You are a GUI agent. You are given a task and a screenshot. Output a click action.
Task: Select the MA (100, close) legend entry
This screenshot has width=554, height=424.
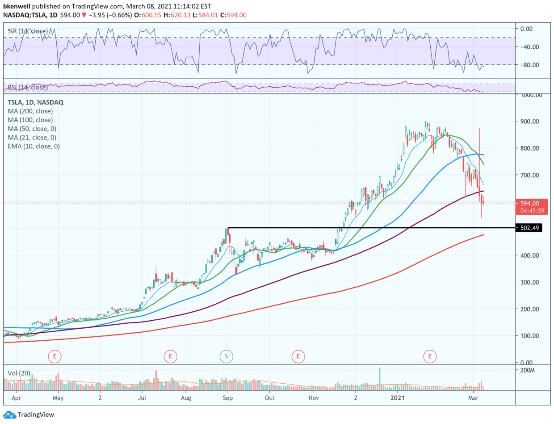(x=30, y=120)
